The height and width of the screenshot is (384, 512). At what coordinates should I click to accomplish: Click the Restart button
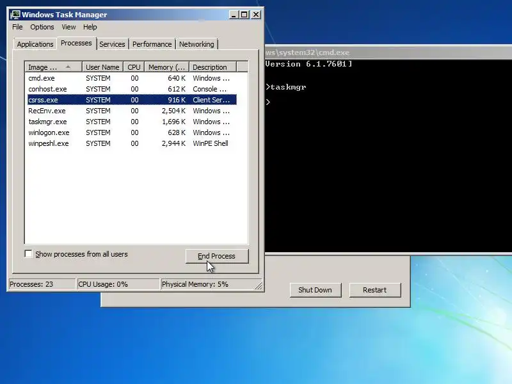(x=374, y=290)
